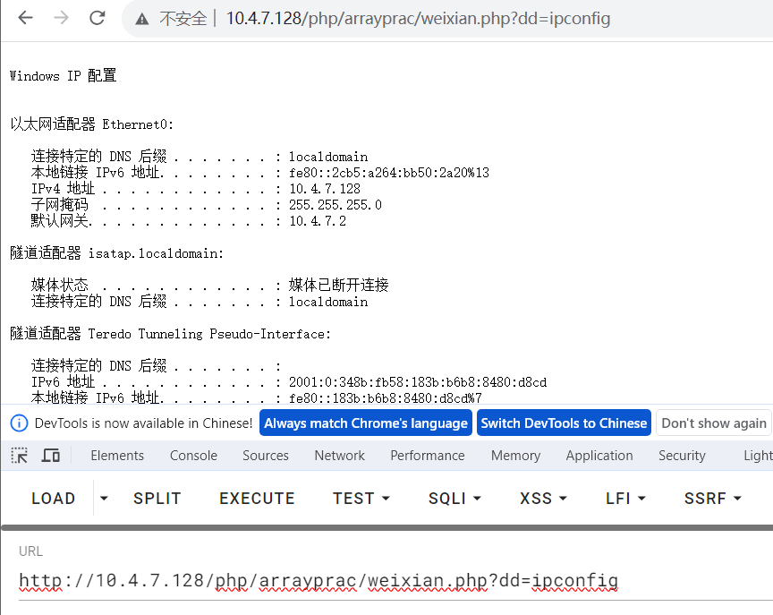Click the DevTools is now available message
The width and height of the screenshot is (773, 615).
(x=143, y=423)
